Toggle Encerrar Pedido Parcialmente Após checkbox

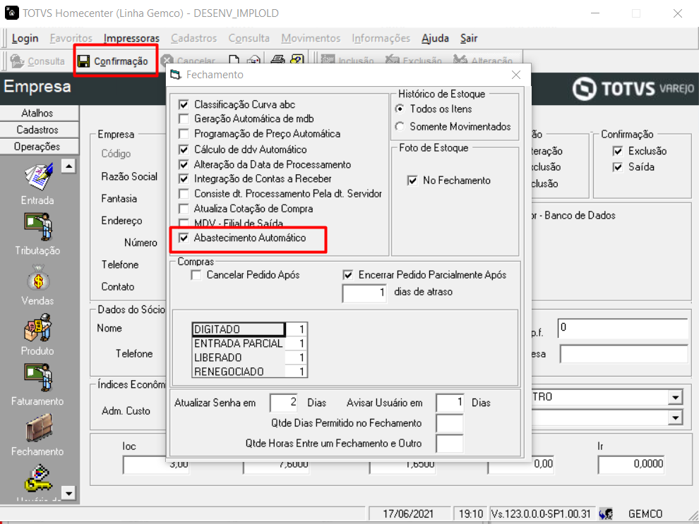point(347,275)
